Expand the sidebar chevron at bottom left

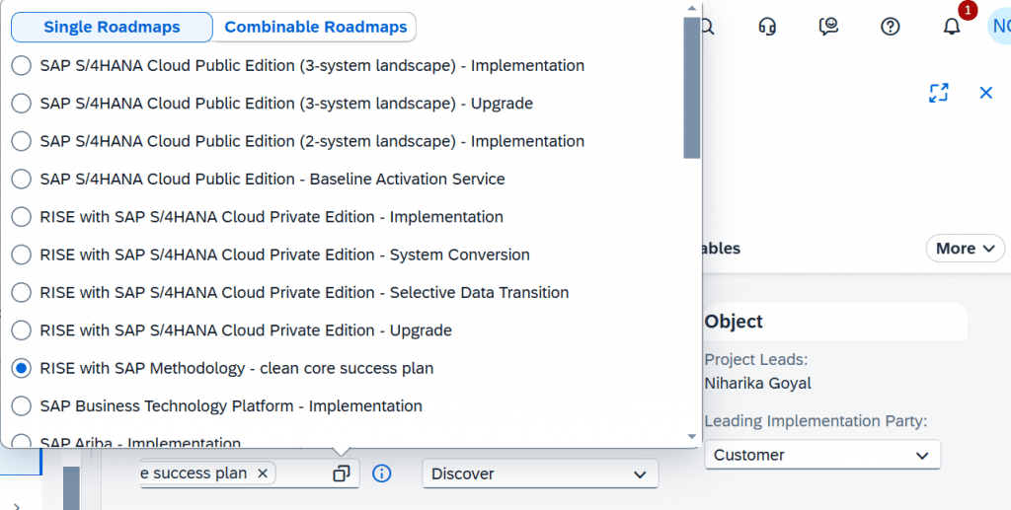pos(17,506)
